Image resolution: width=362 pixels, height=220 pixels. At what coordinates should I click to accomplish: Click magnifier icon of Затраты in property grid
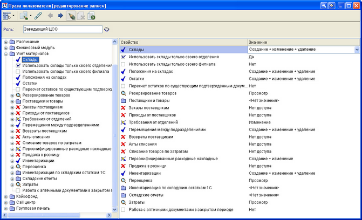[x=124, y=202]
